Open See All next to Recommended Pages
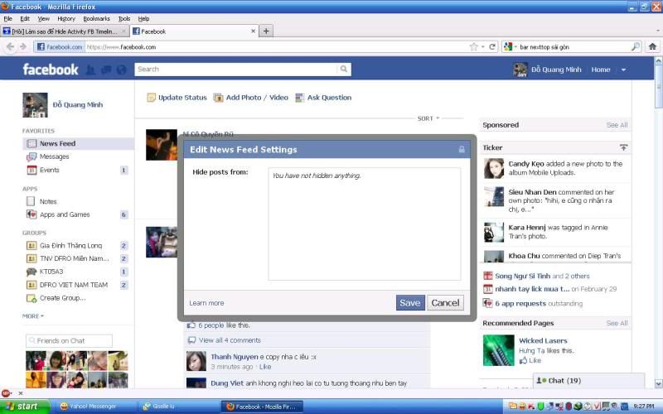The height and width of the screenshot is (414, 663). pos(617,323)
